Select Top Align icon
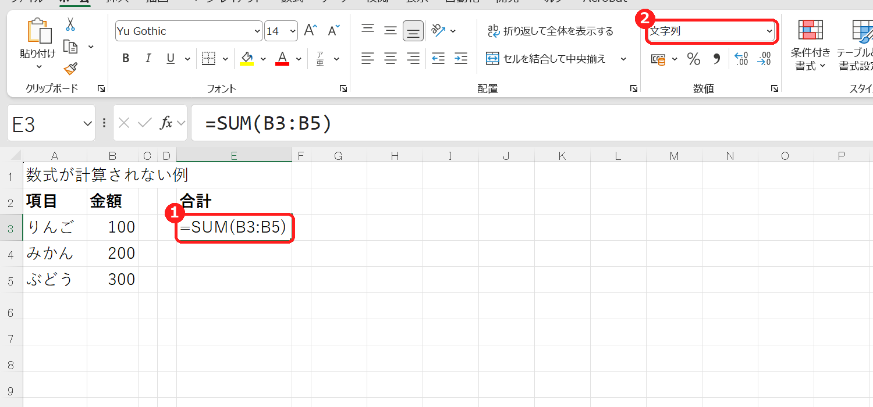Image resolution: width=873 pixels, height=407 pixels. 367,30
